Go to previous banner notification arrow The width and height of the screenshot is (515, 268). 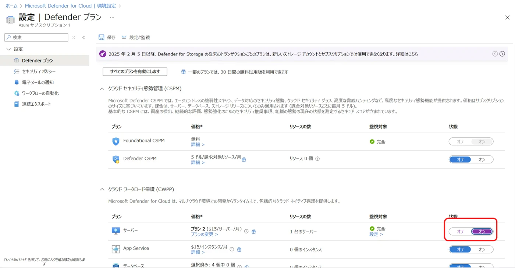[495, 54]
